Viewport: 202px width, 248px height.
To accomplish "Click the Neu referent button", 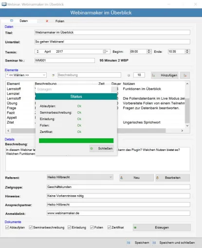I will pyautogui.click(x=136, y=178).
